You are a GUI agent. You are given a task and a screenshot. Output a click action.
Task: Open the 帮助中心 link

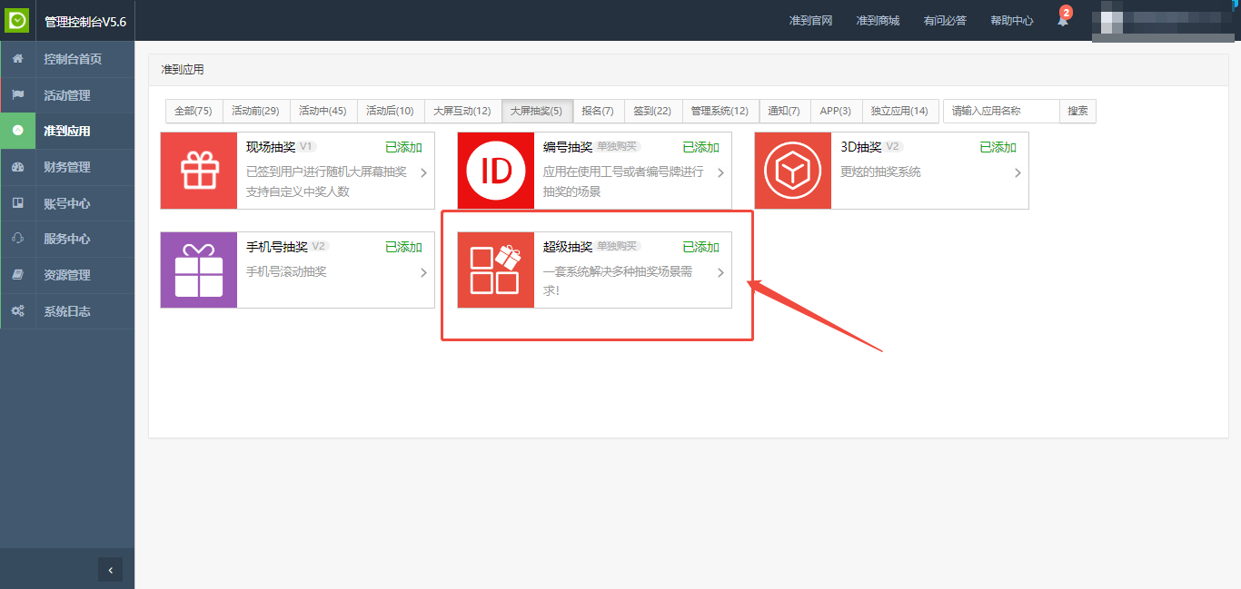point(1011,21)
